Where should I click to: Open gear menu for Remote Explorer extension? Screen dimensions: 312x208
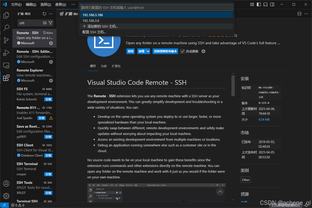[51, 81]
